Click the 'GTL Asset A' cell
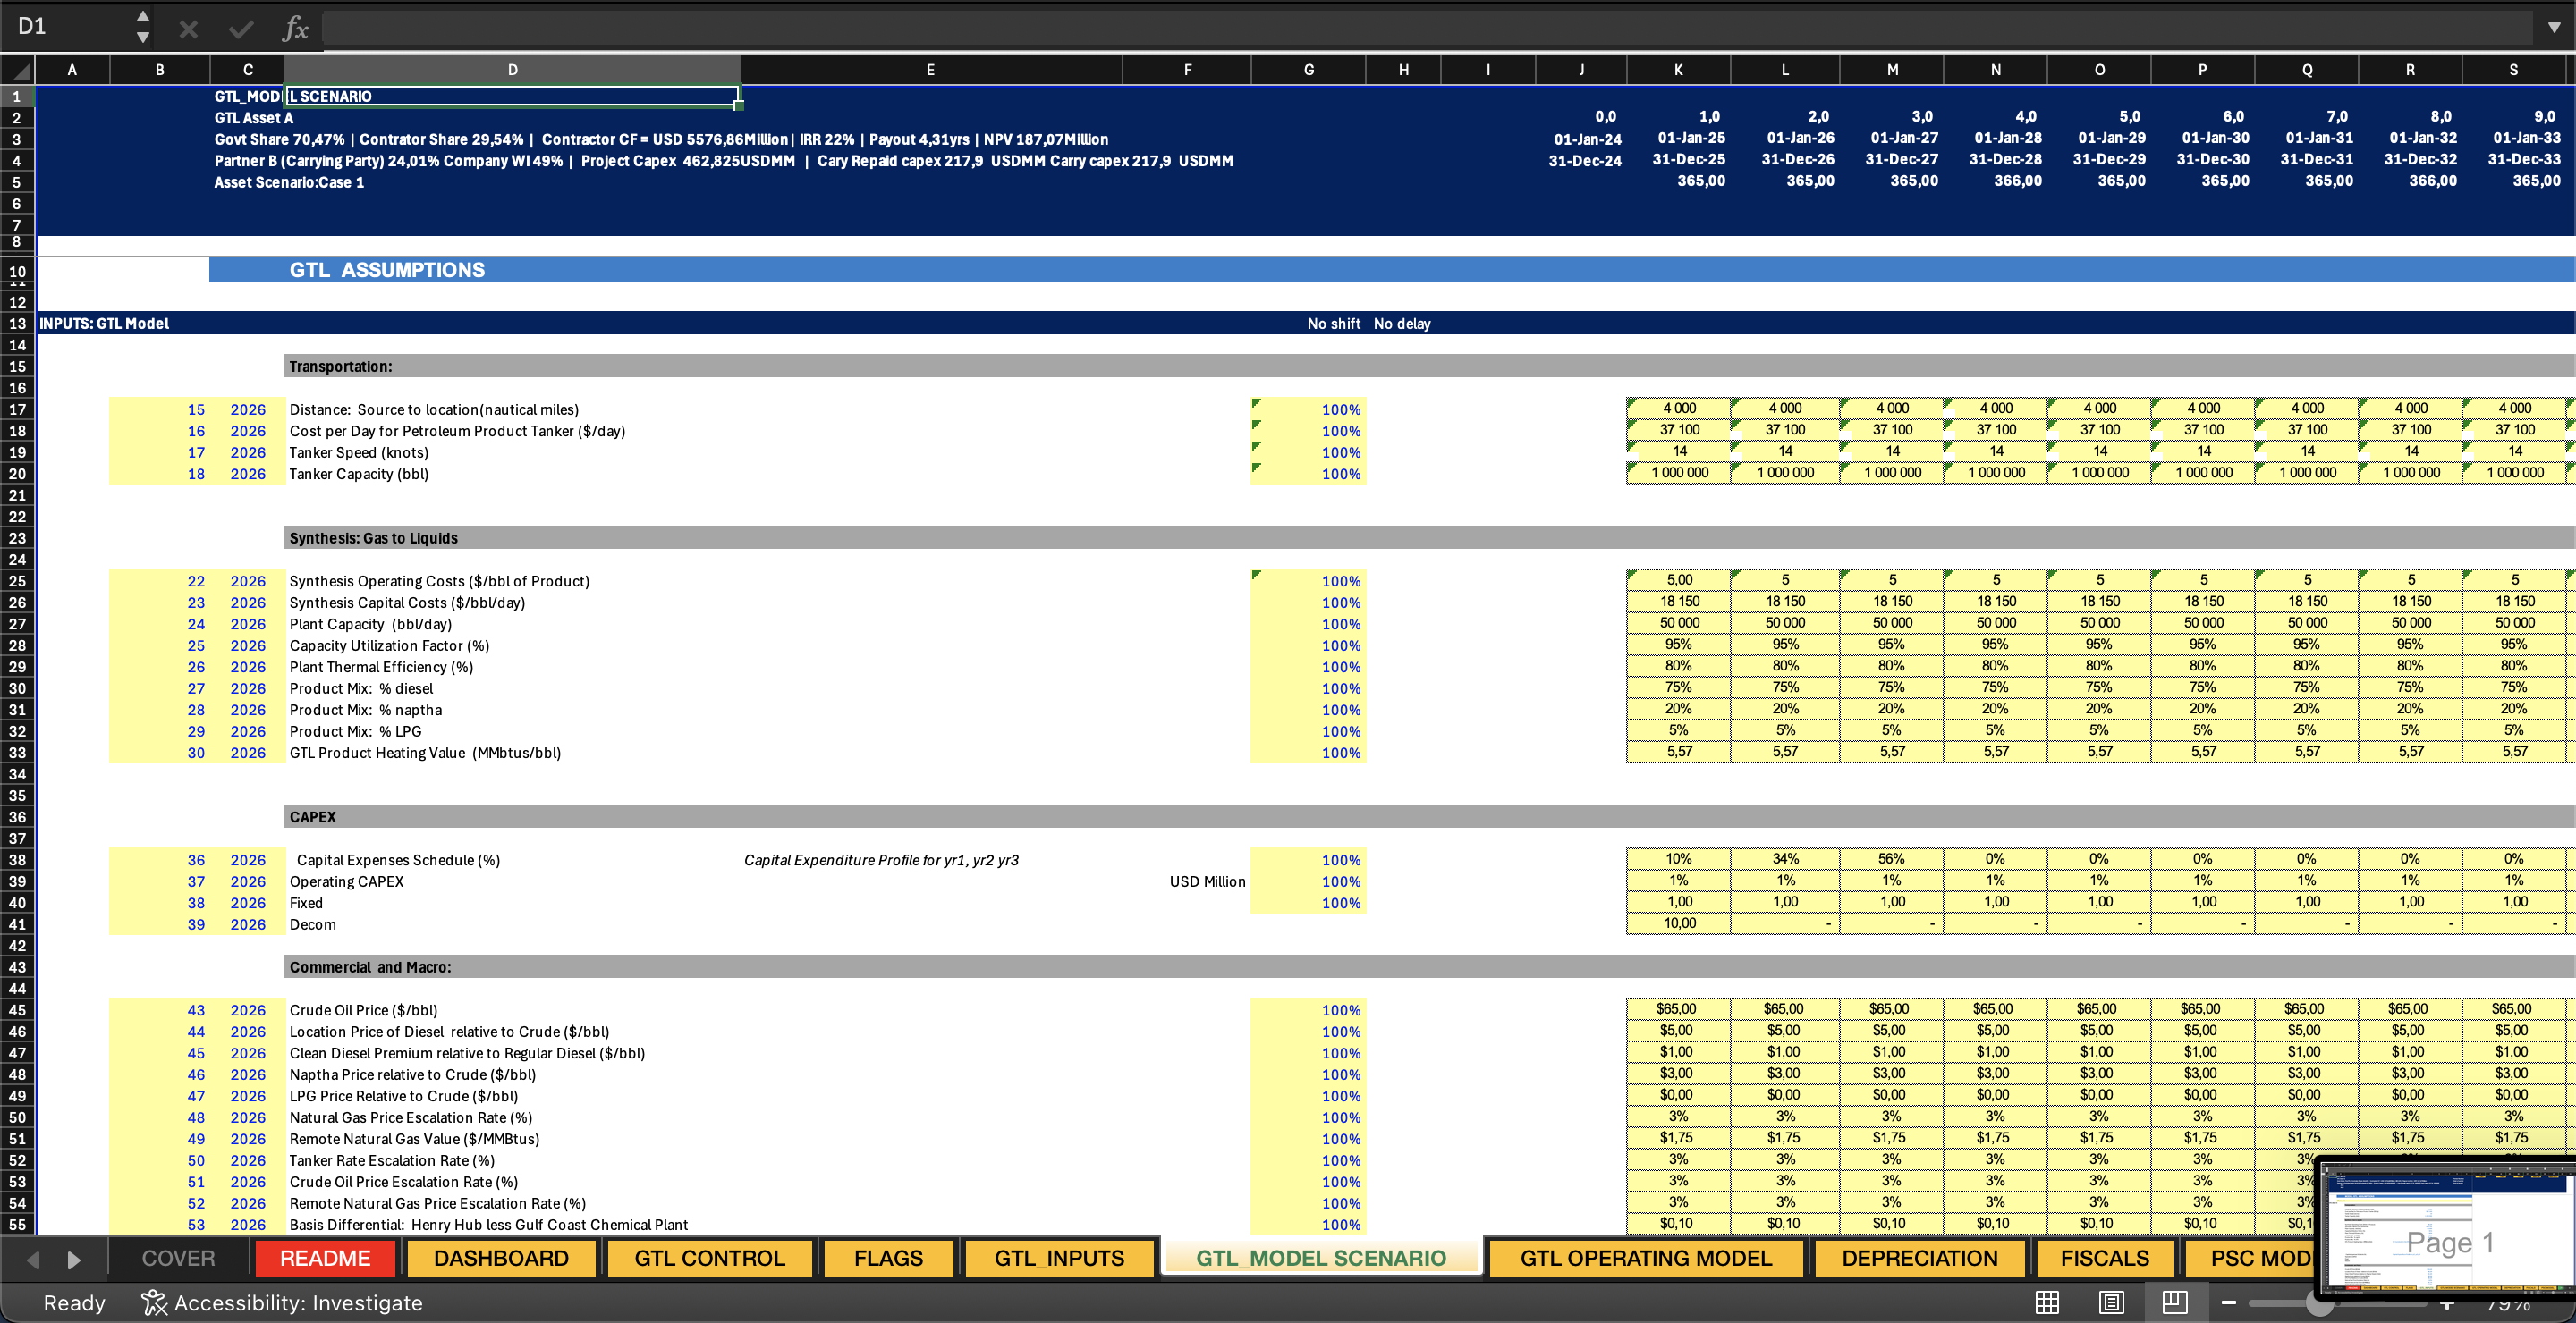The height and width of the screenshot is (1323, 2576). 253,118
